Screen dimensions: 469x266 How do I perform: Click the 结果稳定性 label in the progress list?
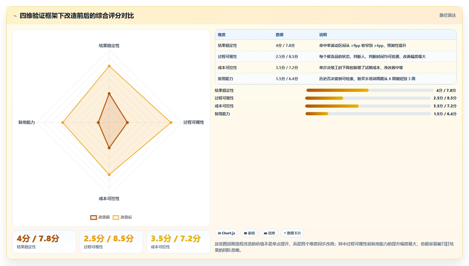[x=224, y=91]
